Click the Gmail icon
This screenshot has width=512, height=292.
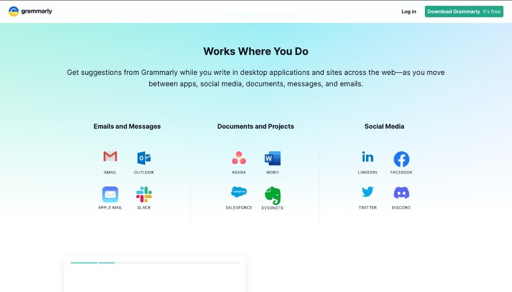click(x=110, y=157)
